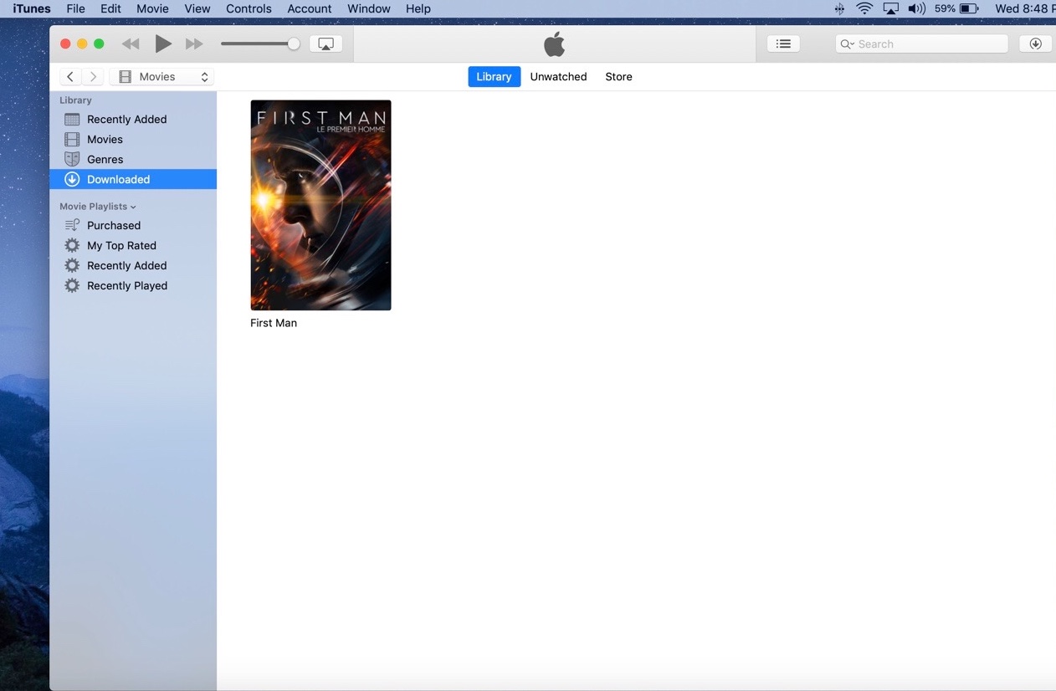Image resolution: width=1056 pixels, height=691 pixels.
Task: Open the Help menu
Action: [x=418, y=8]
